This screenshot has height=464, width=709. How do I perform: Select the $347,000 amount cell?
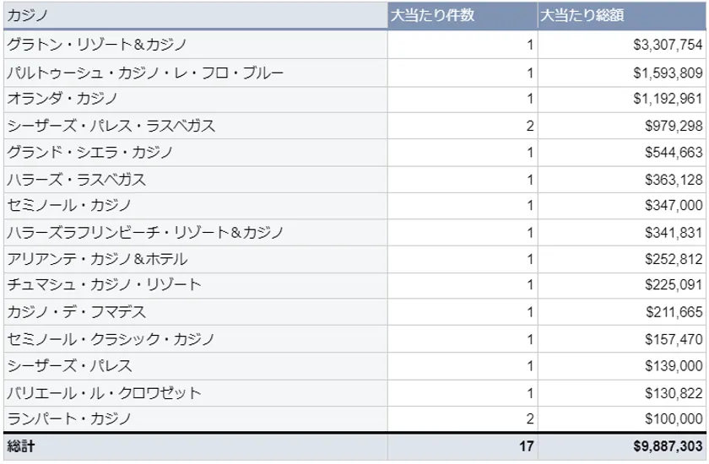click(x=674, y=206)
